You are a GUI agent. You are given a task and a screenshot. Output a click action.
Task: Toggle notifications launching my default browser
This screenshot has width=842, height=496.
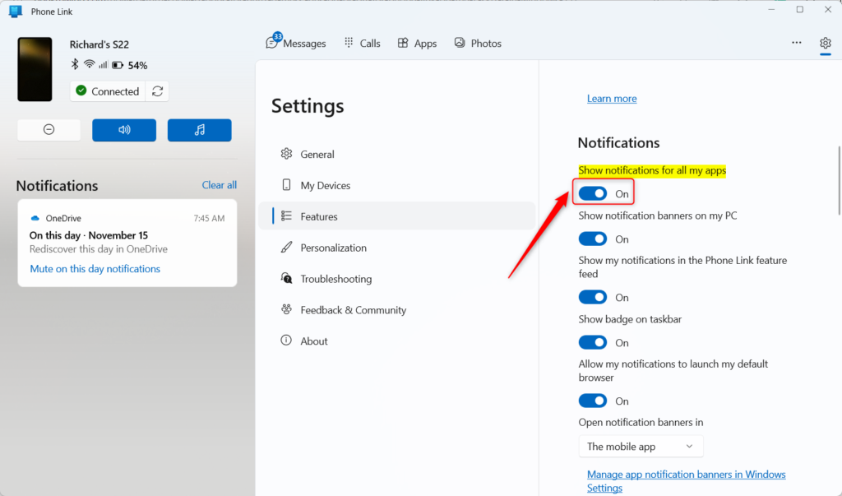click(593, 401)
